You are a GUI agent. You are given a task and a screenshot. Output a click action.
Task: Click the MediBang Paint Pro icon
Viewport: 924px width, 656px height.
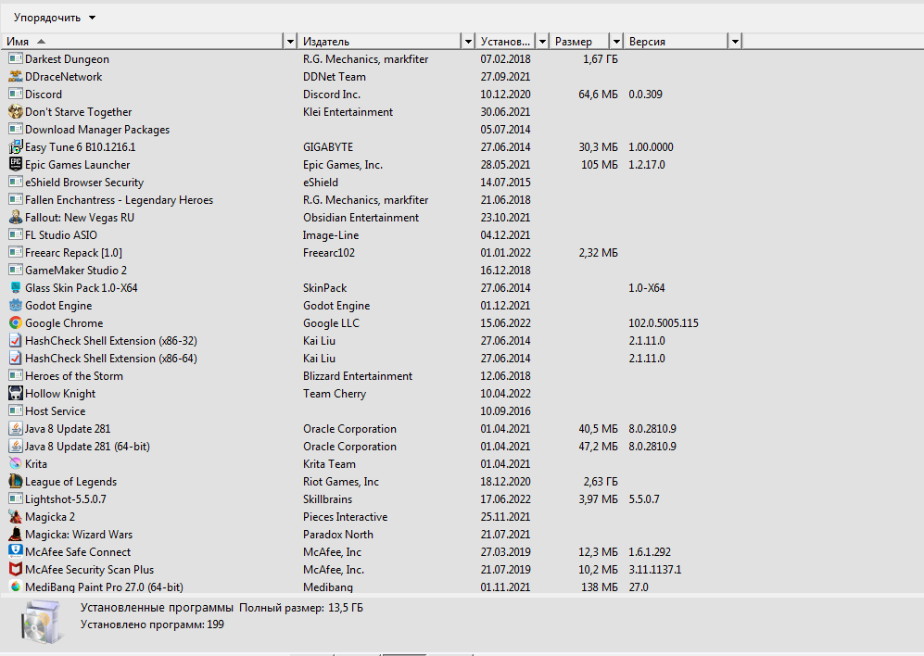tap(16, 587)
